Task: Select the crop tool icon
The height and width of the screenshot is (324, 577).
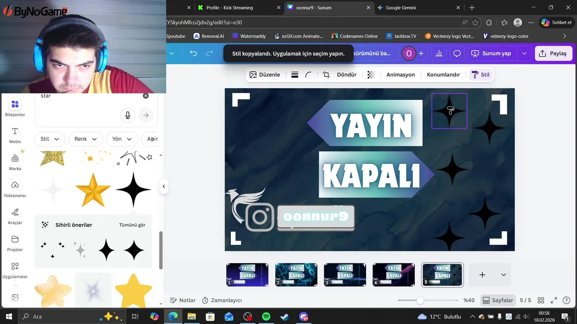Action: point(326,75)
